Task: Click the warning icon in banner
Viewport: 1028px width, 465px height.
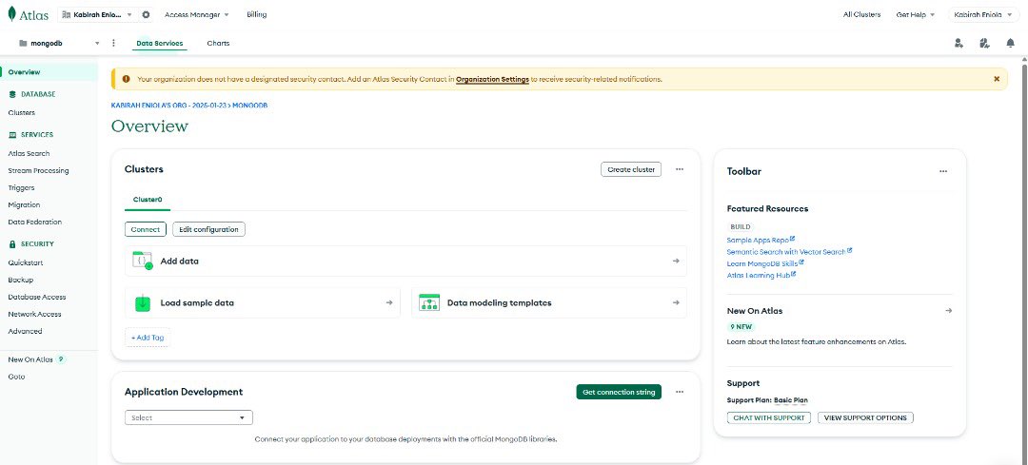Action: tap(126, 79)
